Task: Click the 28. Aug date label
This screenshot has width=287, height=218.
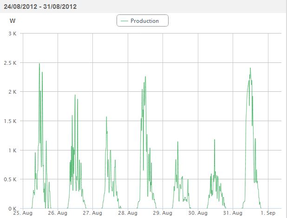Action: tap(128, 213)
